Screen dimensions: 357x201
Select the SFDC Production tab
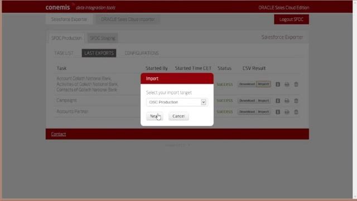66,38
